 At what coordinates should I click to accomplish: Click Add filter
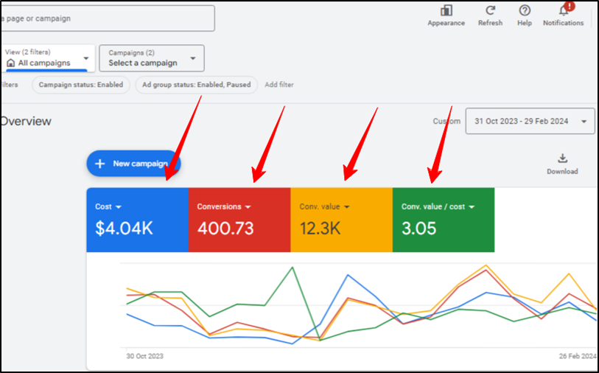coord(279,85)
